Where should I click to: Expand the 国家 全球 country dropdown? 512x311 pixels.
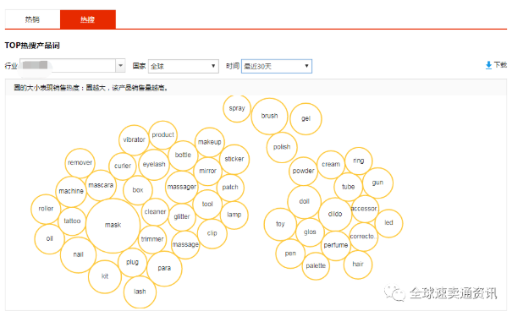pos(183,66)
